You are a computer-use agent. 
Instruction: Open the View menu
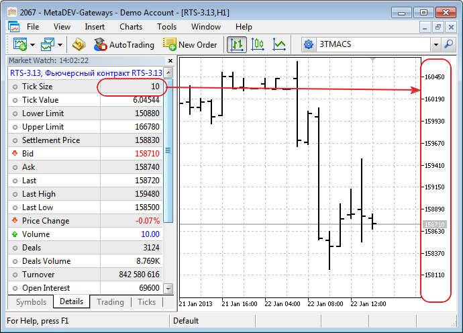tap(62, 27)
